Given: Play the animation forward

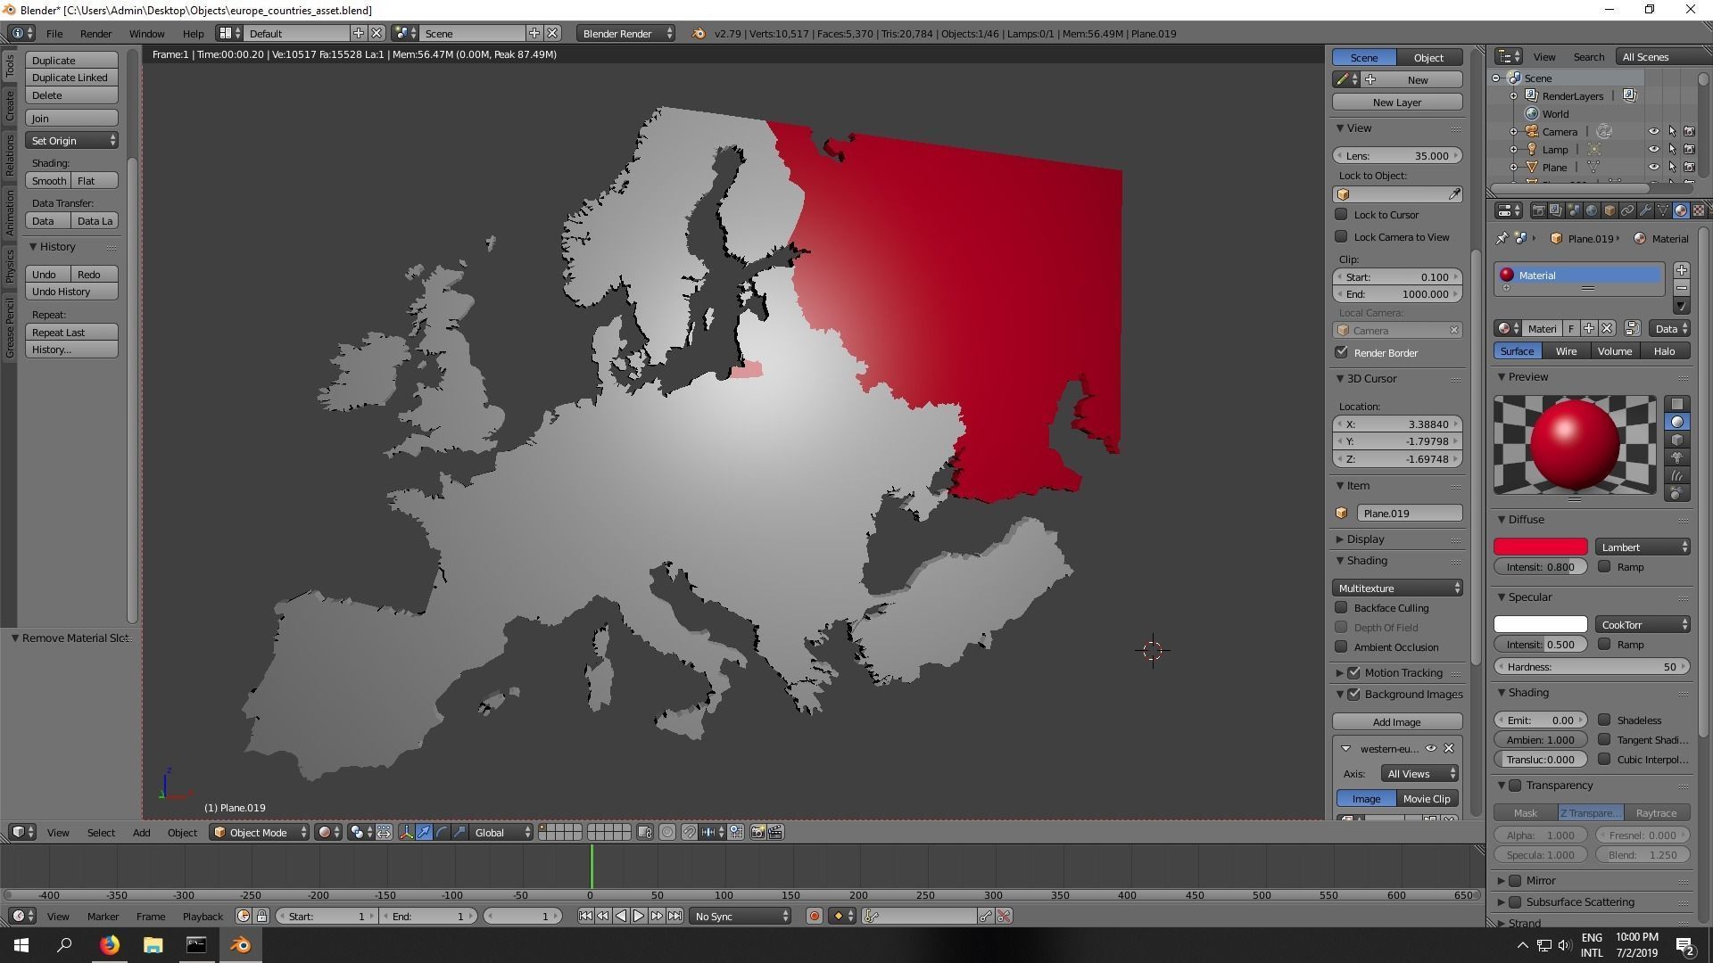Looking at the screenshot, I should [639, 916].
